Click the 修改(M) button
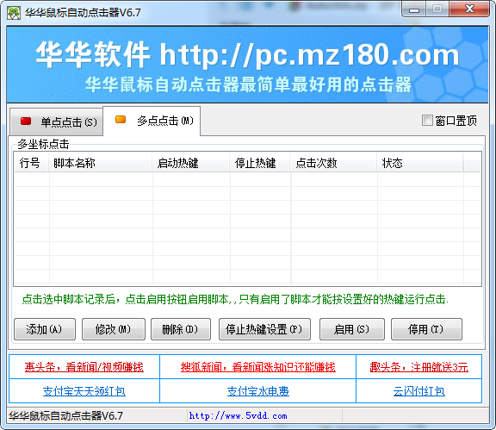Viewport: 496px width, 430px height. [x=114, y=329]
